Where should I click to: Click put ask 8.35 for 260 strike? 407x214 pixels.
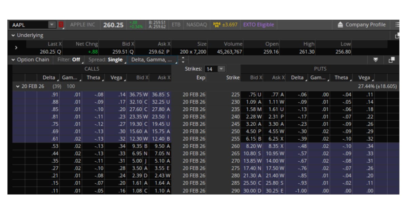click(x=274, y=146)
